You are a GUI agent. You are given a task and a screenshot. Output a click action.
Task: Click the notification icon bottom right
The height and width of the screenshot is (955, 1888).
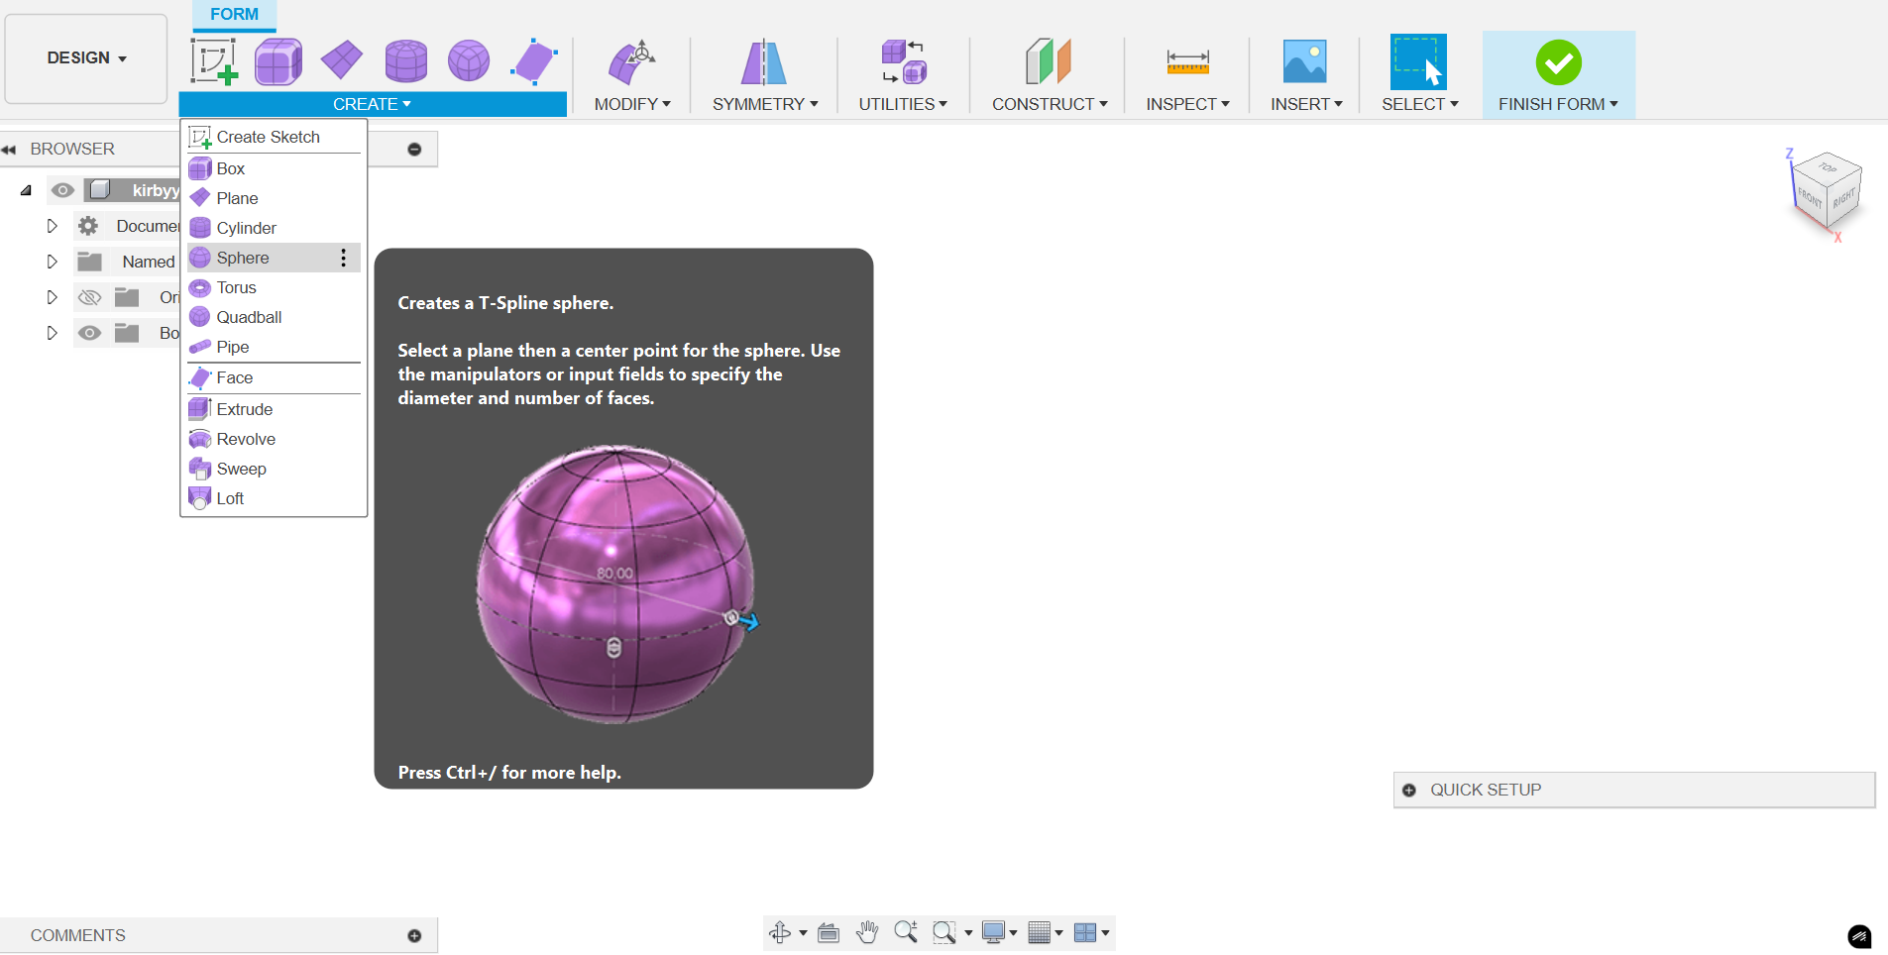[x=1859, y=936]
